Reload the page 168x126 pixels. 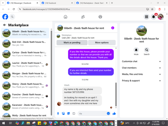pyautogui.click(x=14, y=9)
